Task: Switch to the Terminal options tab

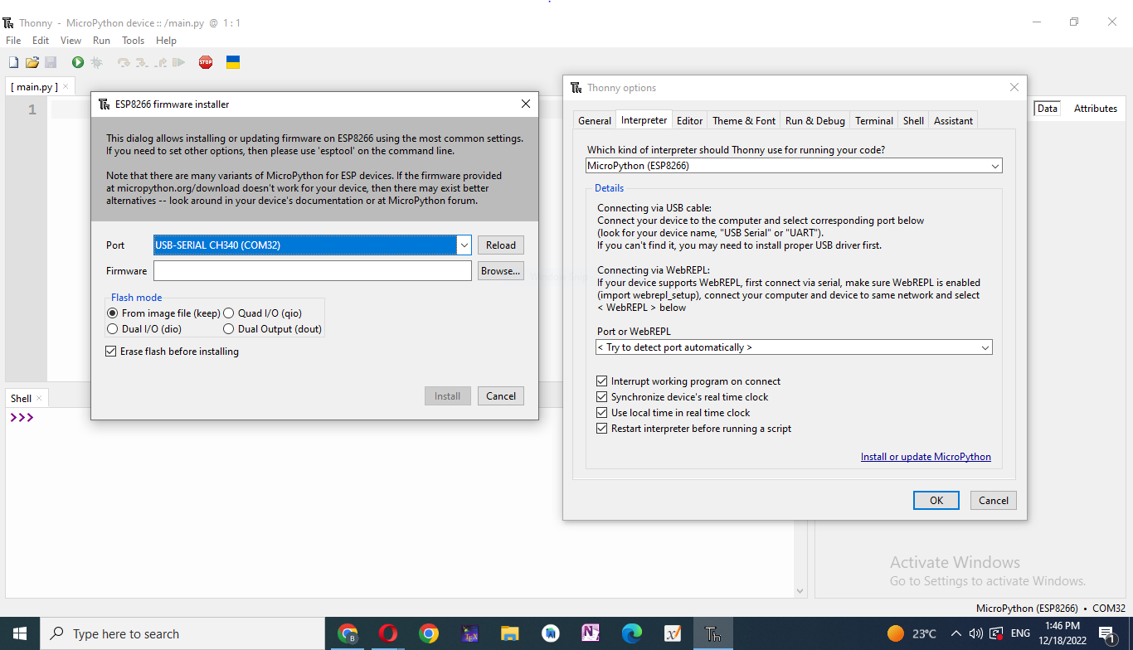Action: [874, 120]
